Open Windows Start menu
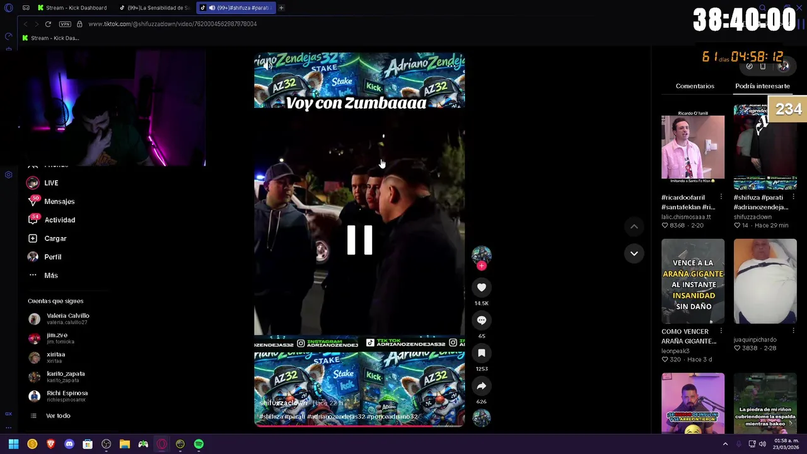The image size is (807, 454). 13,444
